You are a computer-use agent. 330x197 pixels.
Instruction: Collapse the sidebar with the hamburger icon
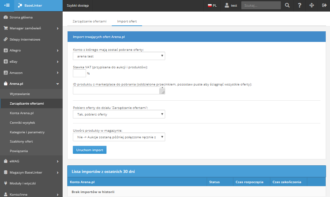coord(7,5)
